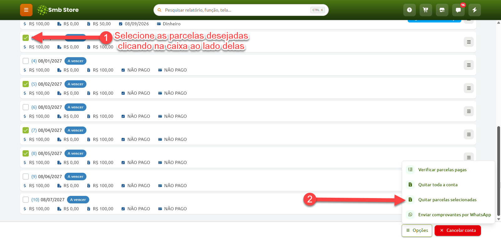501x239 pixels.
Task: Open row menu for installment 08/01/2027
Action: coord(469,65)
